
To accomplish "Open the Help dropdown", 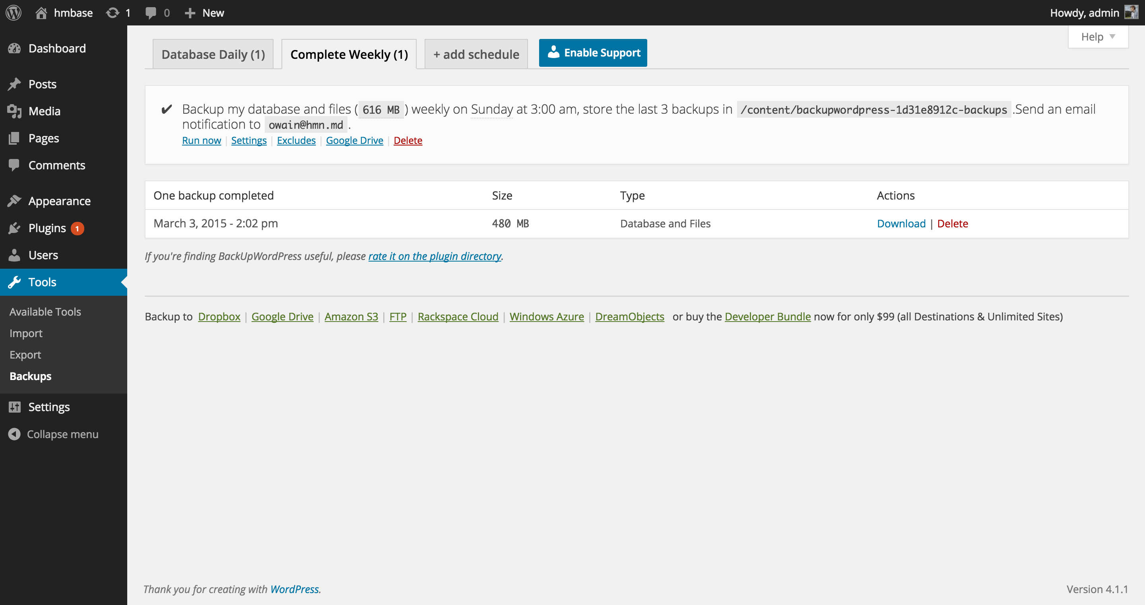I will 1096,36.
